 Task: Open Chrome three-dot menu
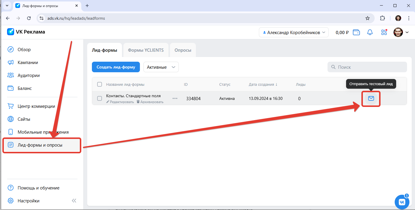(409, 18)
